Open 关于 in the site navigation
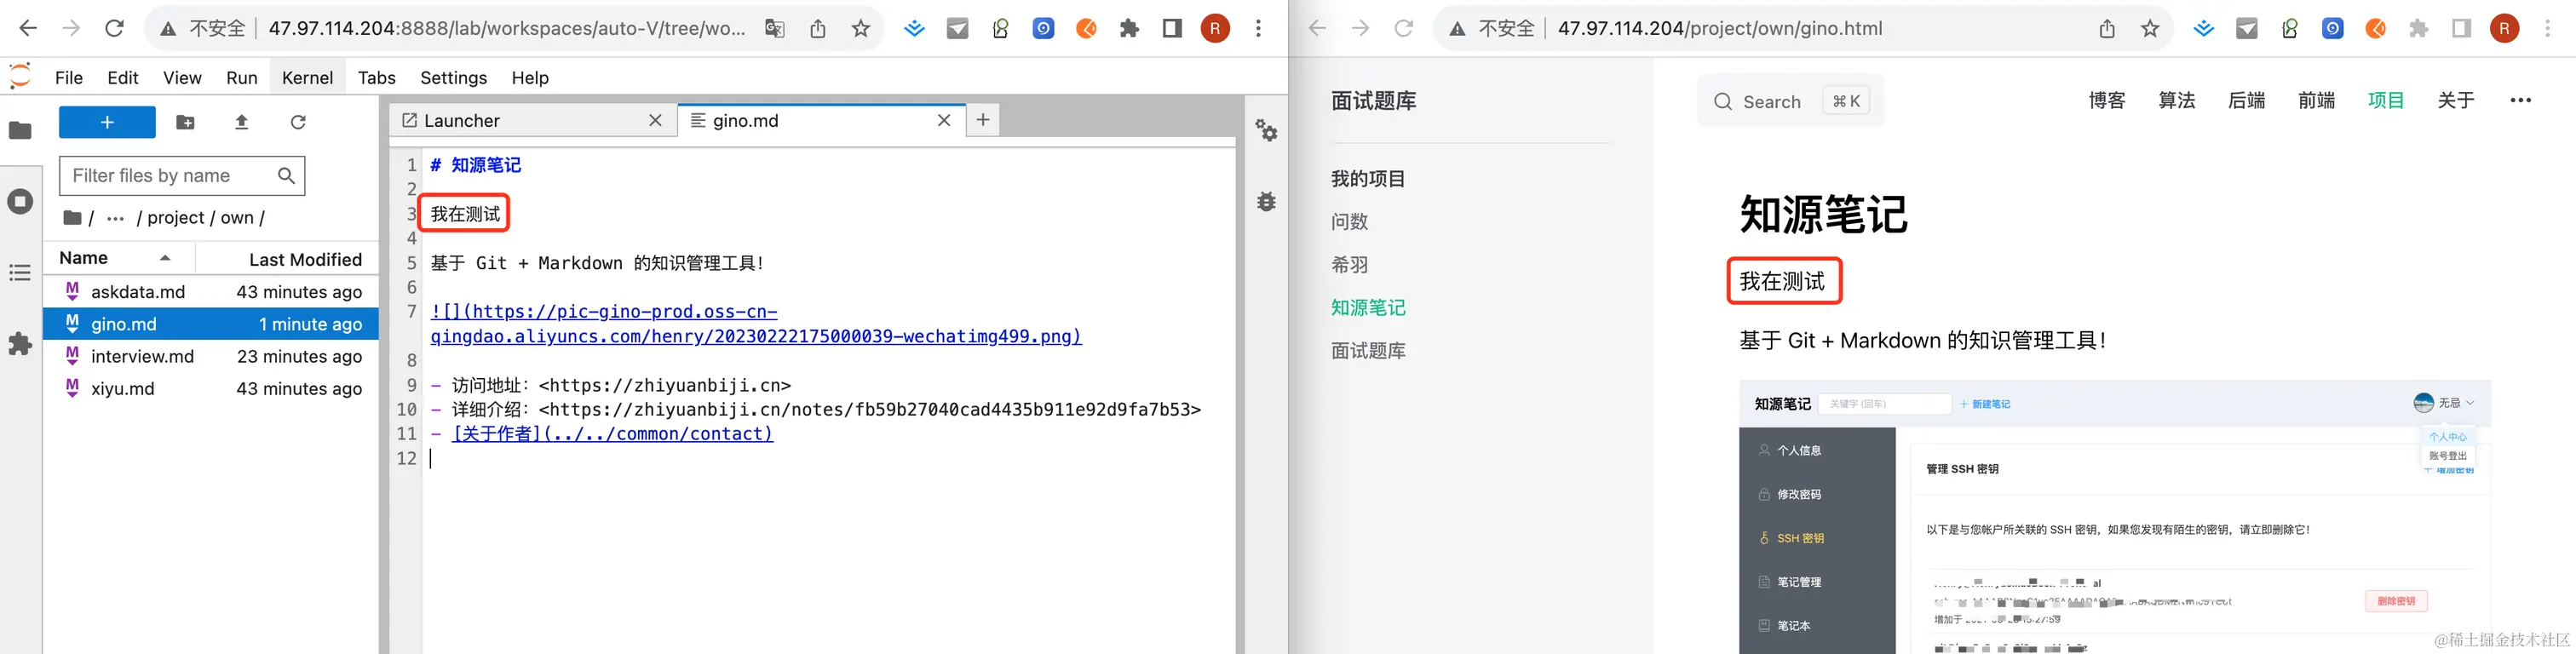 pyautogui.click(x=2456, y=100)
